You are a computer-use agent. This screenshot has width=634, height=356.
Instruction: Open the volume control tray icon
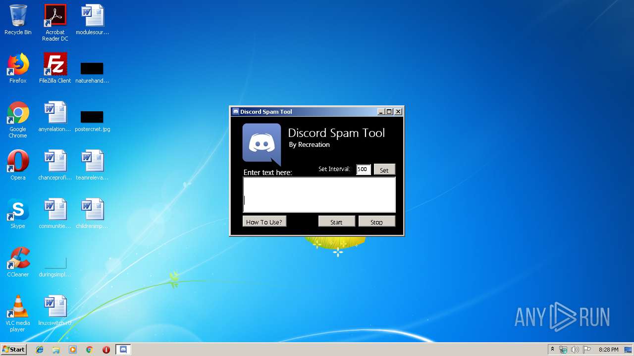(x=575, y=350)
